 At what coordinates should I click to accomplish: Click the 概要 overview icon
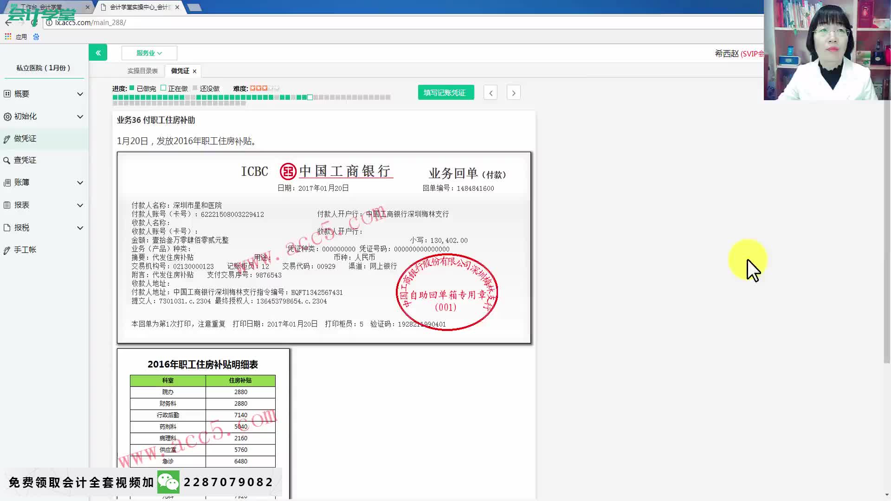(7, 94)
